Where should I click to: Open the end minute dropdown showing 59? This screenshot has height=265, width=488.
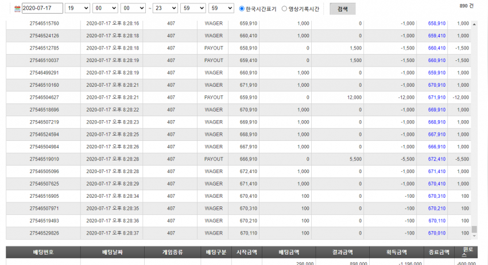tap(193, 8)
